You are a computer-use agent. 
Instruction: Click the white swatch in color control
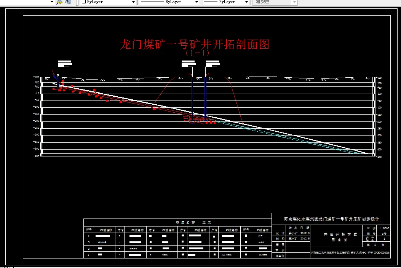83,2
